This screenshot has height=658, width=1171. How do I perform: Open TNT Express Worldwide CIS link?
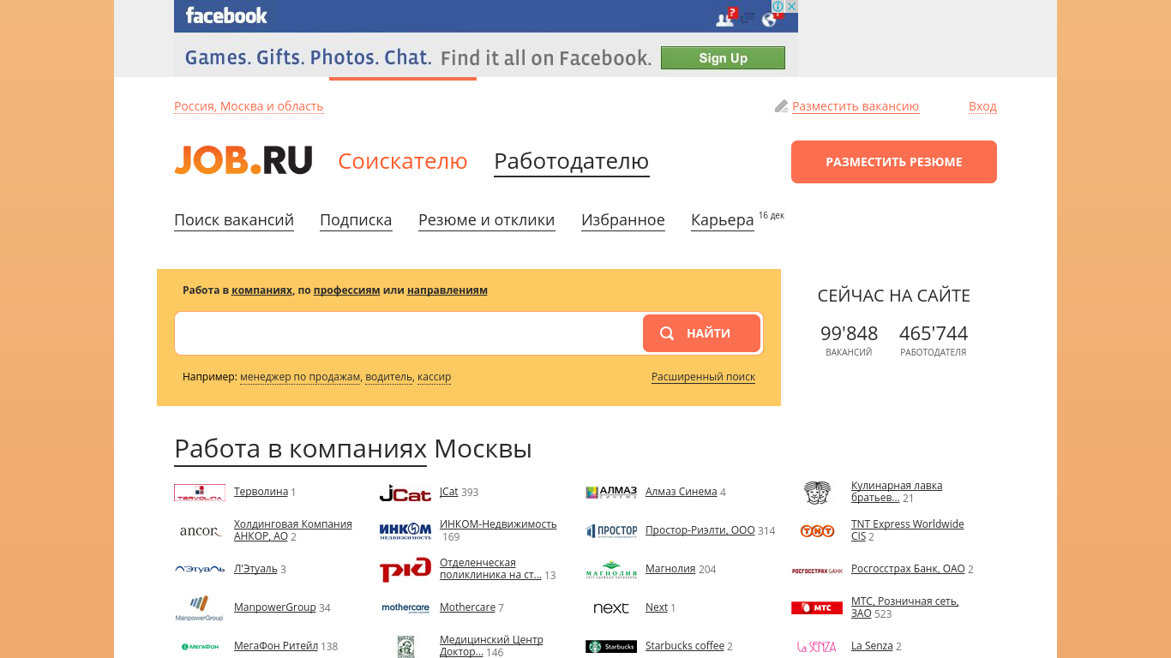pyautogui.click(x=907, y=530)
